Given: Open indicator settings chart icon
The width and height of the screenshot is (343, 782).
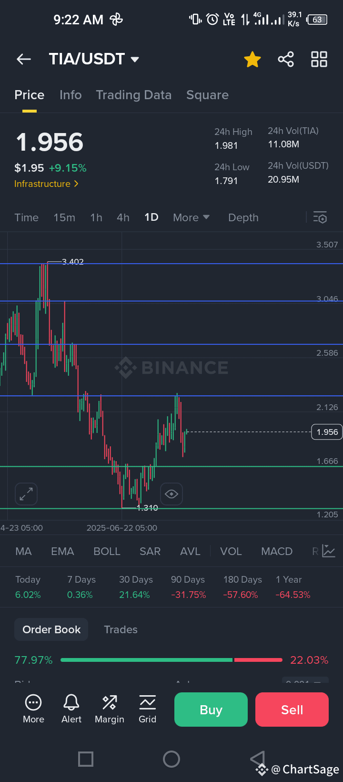Looking at the screenshot, I should point(329,551).
